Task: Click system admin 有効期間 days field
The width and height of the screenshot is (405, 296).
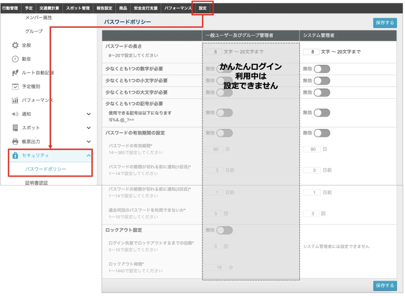Action: (312, 150)
